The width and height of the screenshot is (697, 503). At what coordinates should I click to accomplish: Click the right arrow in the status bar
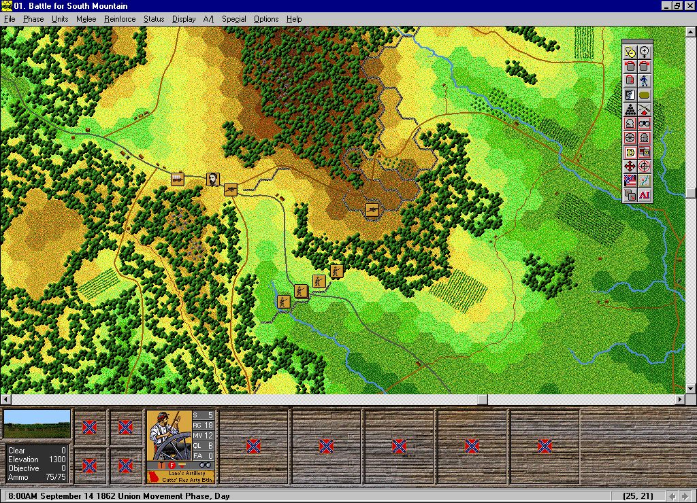684,496
